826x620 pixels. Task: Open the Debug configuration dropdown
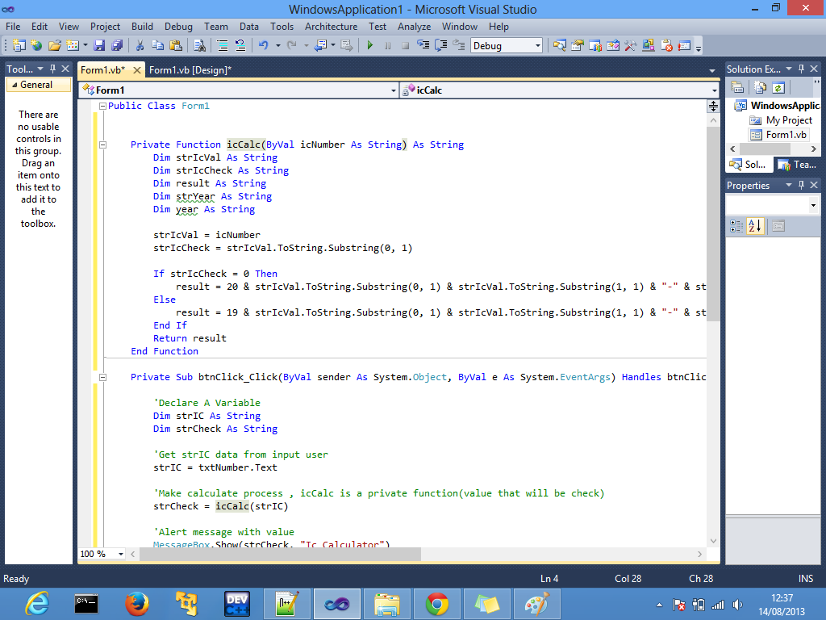(537, 46)
